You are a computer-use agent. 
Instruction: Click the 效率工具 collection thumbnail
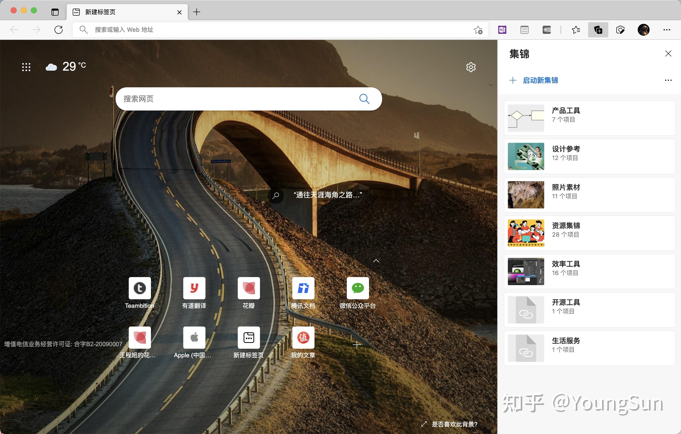coord(526,272)
